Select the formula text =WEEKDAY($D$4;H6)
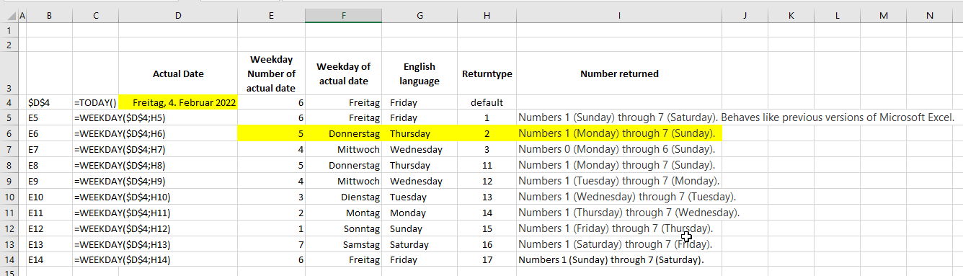Image resolution: width=963 pixels, height=276 pixels. tap(120, 134)
